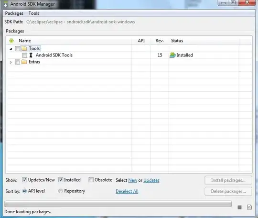Select the Extras tree row label
This screenshot has height=218, width=258.
[34, 62]
